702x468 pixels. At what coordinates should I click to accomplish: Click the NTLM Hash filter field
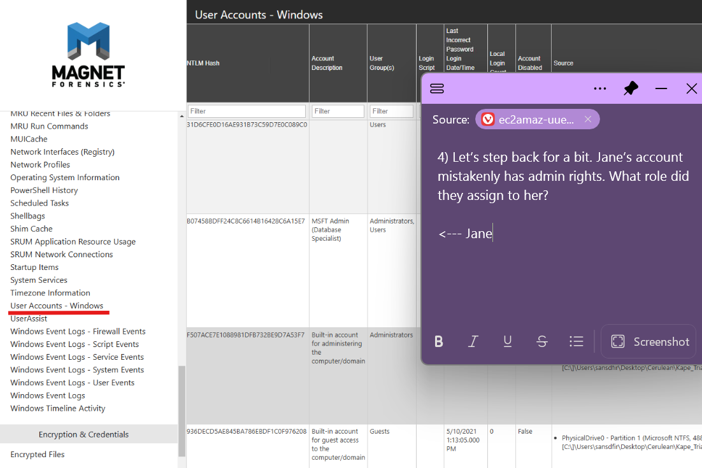247,111
